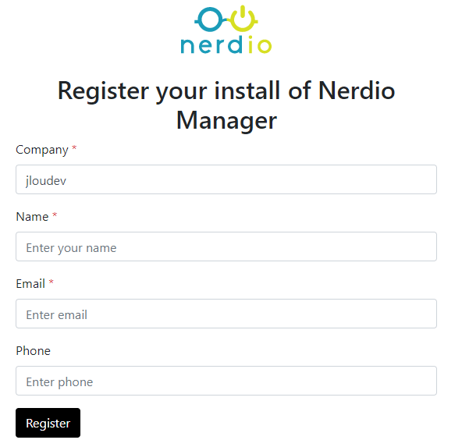Select the 'Enter email' input box

tap(226, 314)
